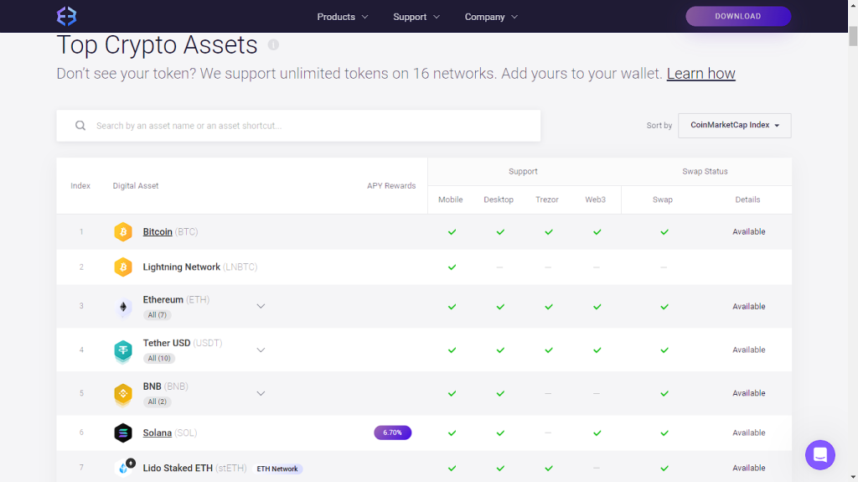This screenshot has height=482, width=858.
Task: Click Ethereum's Desktop checkmark
Action: click(x=500, y=307)
